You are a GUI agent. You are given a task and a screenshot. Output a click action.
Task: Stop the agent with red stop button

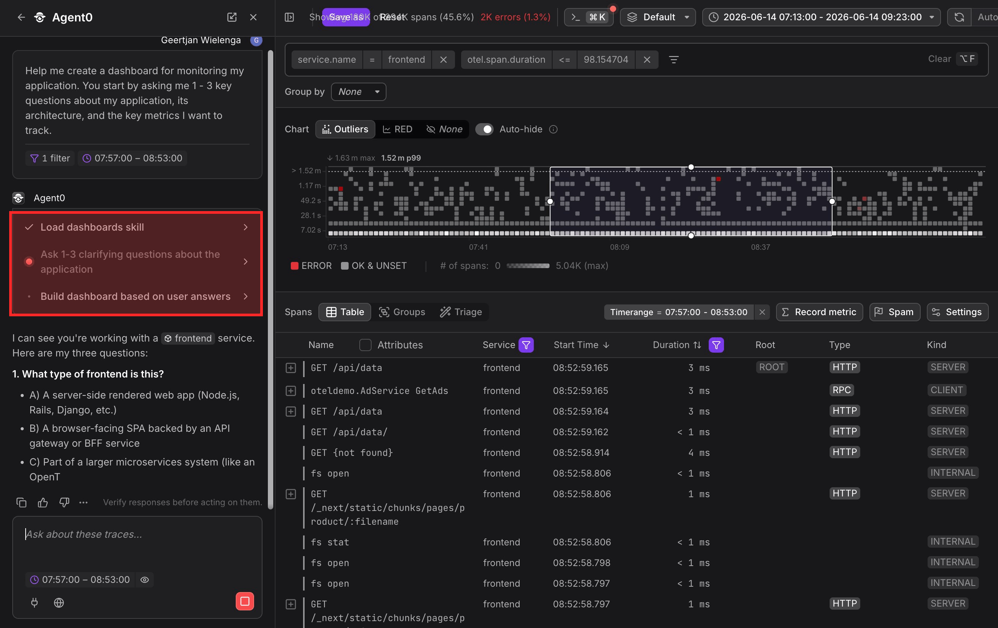245,602
